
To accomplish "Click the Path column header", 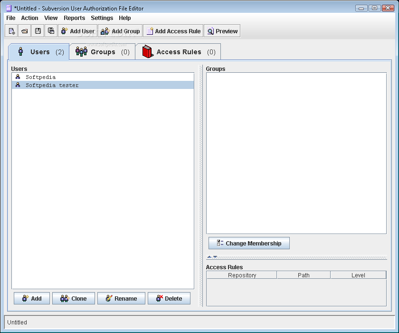I will pyautogui.click(x=304, y=275).
